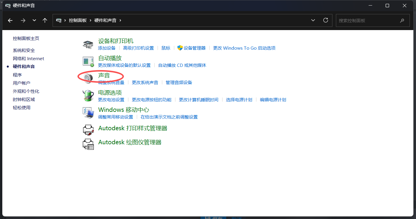Click the Windows Mobility Center icon

pyautogui.click(x=88, y=113)
